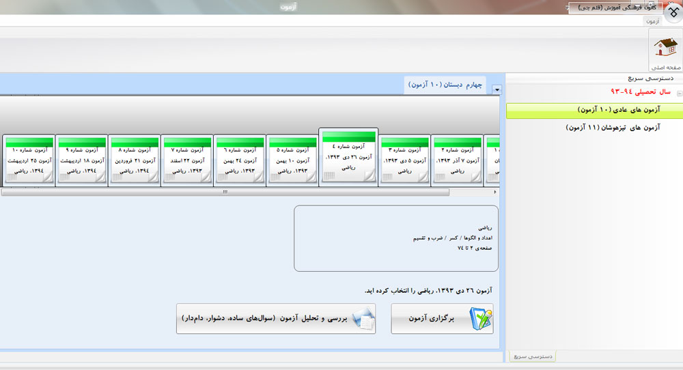This screenshot has width=683, height=370.
Task: Click the horizontal scrollbar under exam cards
Action: click(225, 193)
